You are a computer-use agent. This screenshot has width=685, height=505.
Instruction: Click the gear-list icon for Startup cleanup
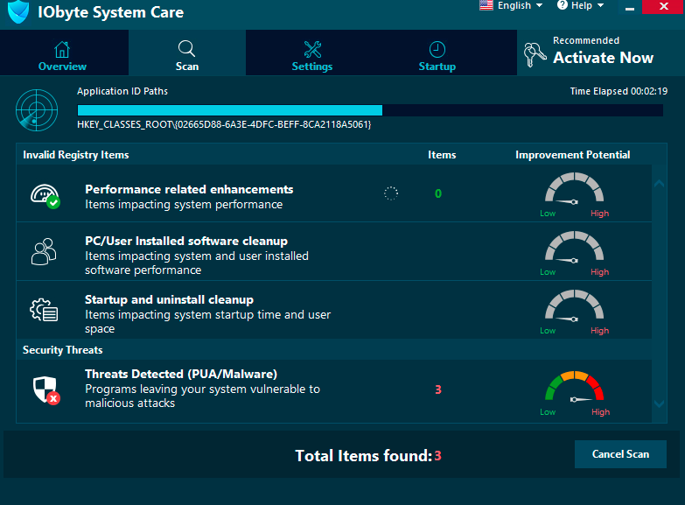(44, 310)
